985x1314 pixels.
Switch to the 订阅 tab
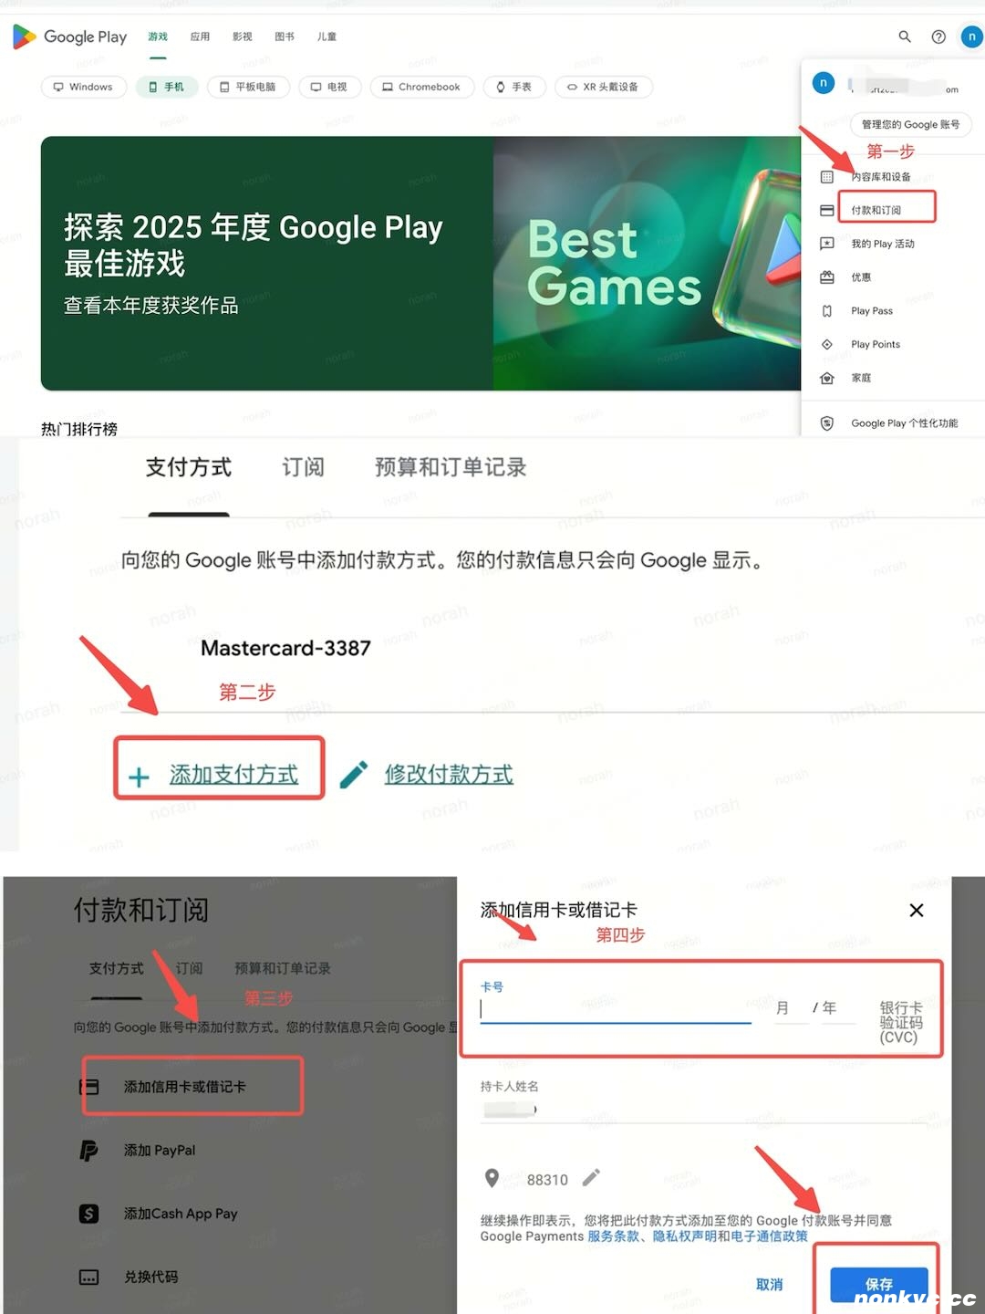click(x=303, y=468)
